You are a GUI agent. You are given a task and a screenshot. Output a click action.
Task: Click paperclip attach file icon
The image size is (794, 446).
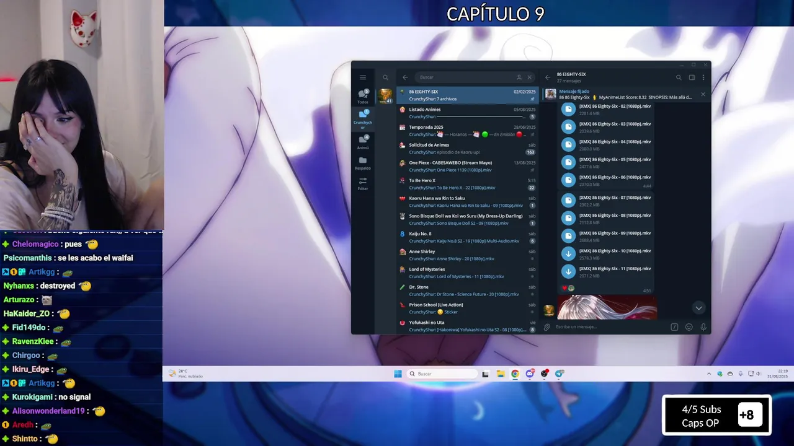point(546,327)
